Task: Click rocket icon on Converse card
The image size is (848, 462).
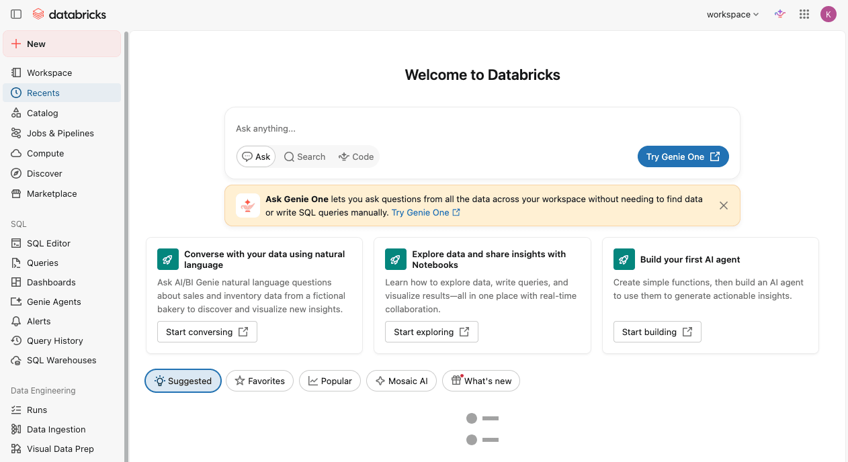Action: coord(168,259)
